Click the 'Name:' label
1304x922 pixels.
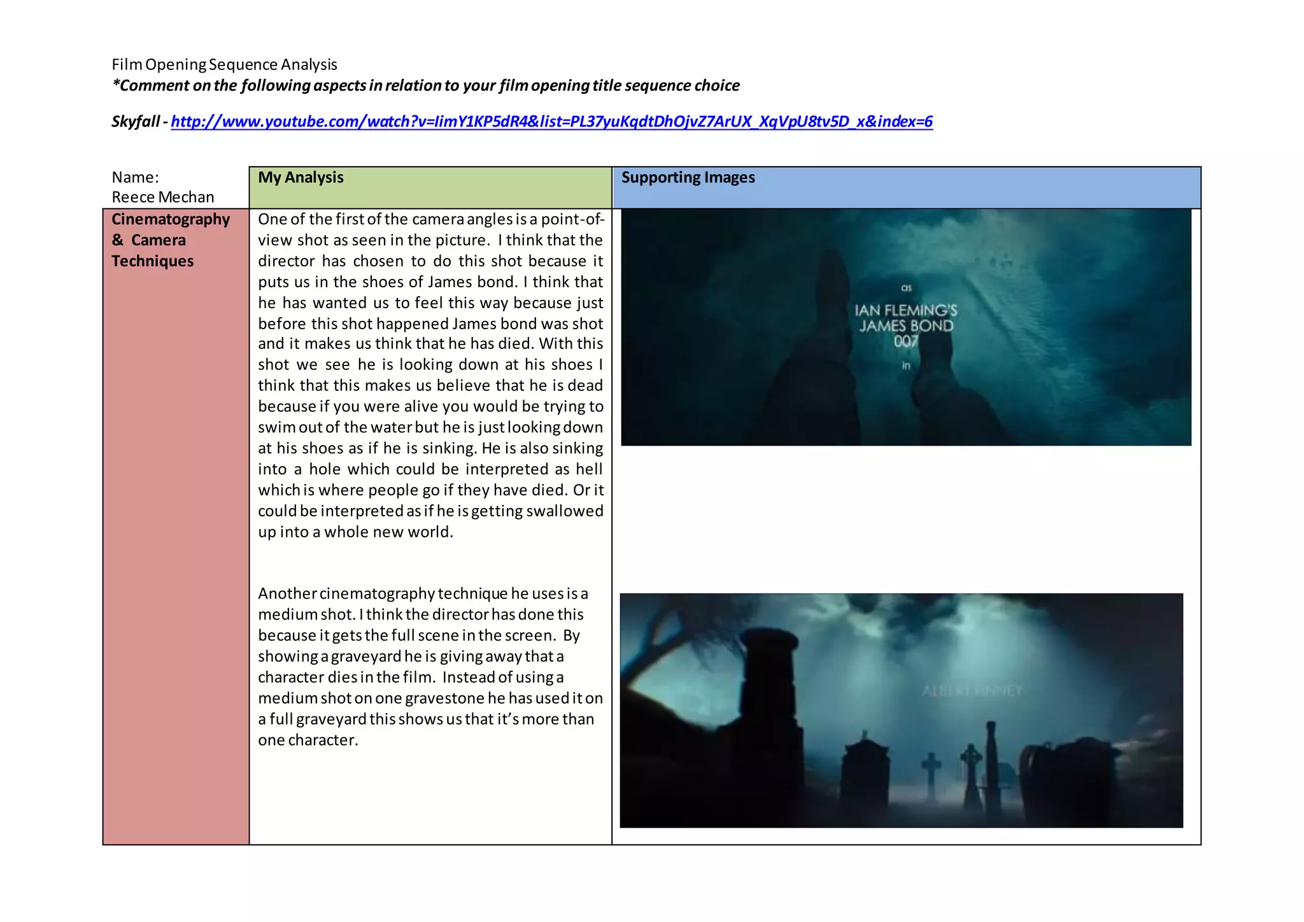coord(135,177)
